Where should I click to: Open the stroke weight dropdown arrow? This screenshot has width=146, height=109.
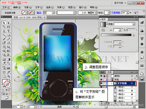coord(53,13)
